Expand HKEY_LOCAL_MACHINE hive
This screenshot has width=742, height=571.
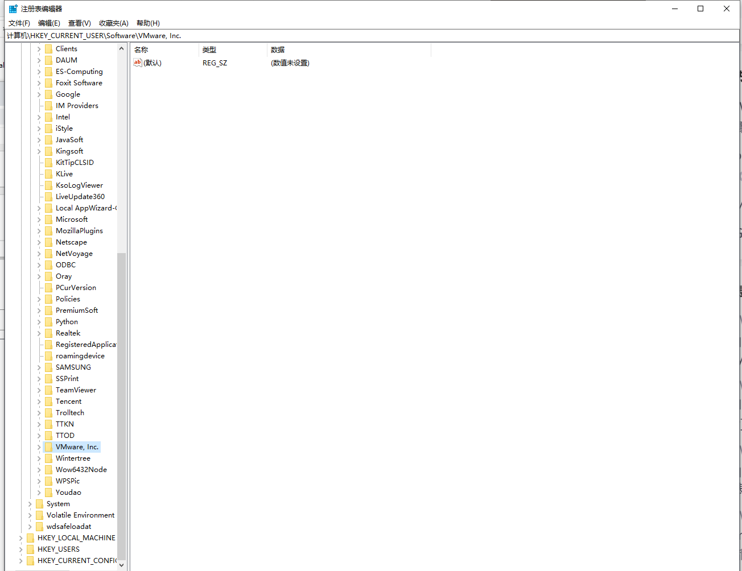point(21,538)
